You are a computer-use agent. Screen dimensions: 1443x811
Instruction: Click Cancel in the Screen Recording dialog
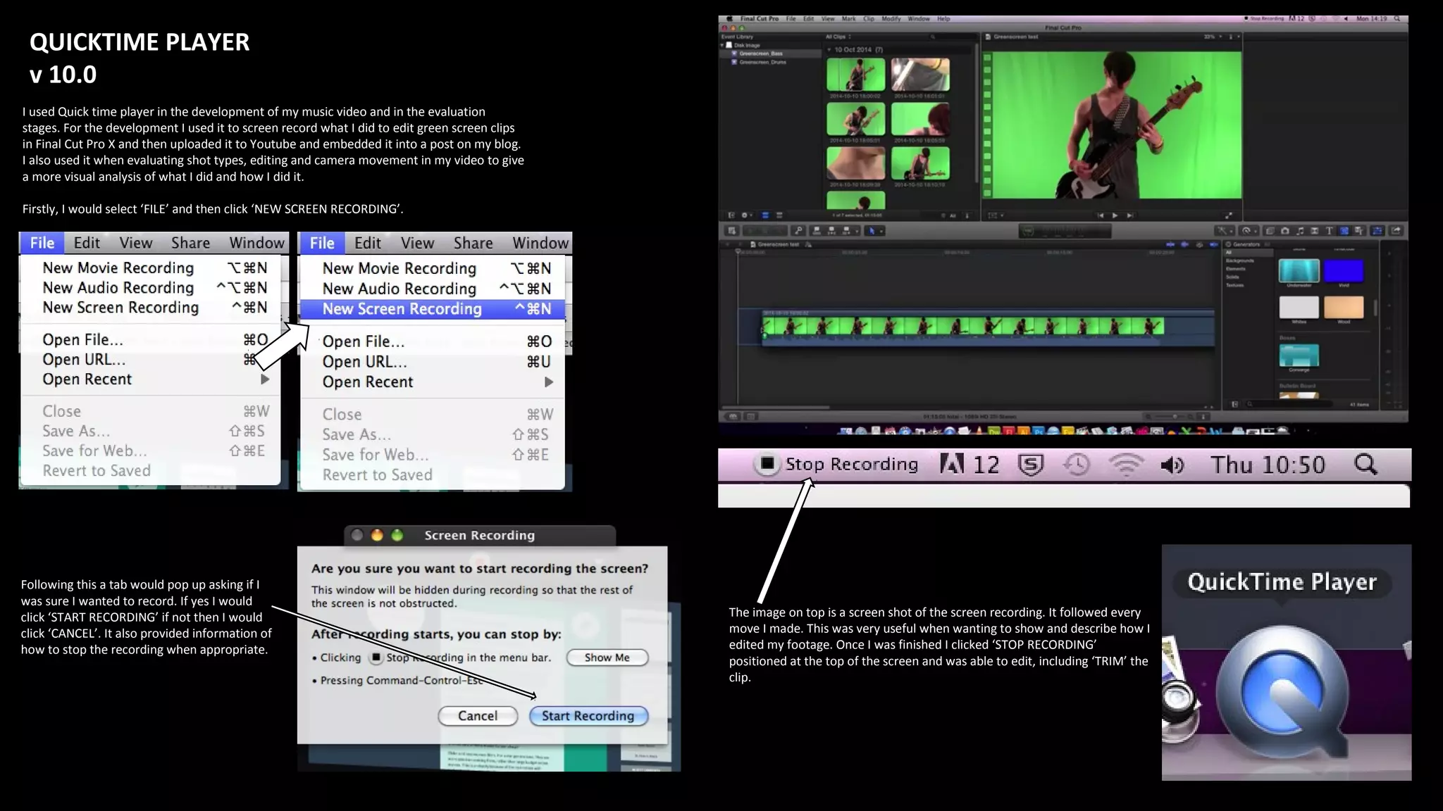478,716
